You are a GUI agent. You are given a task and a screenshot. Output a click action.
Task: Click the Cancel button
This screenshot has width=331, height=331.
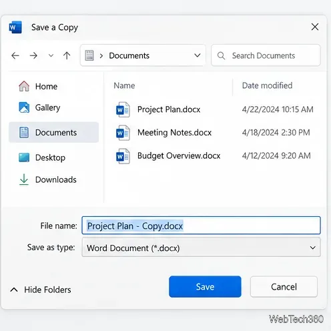pos(284,287)
